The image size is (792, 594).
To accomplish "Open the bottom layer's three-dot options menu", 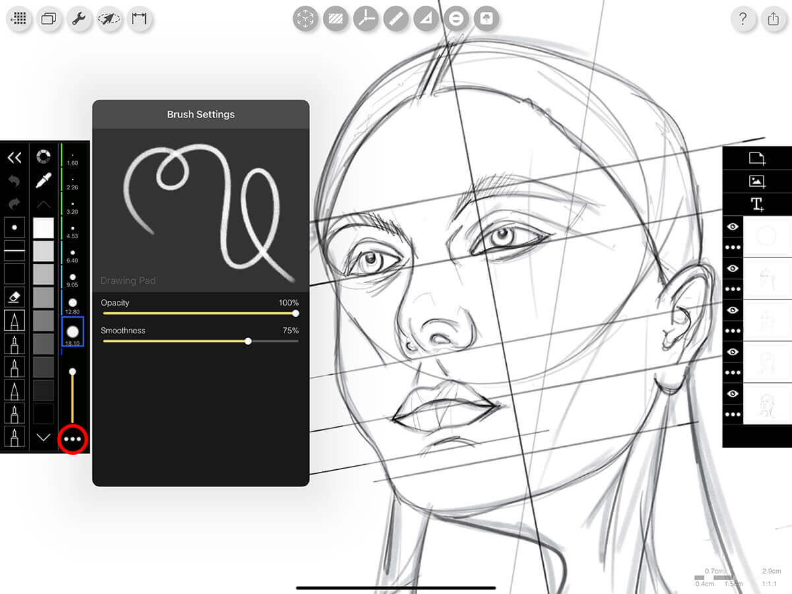I will pyautogui.click(x=733, y=414).
